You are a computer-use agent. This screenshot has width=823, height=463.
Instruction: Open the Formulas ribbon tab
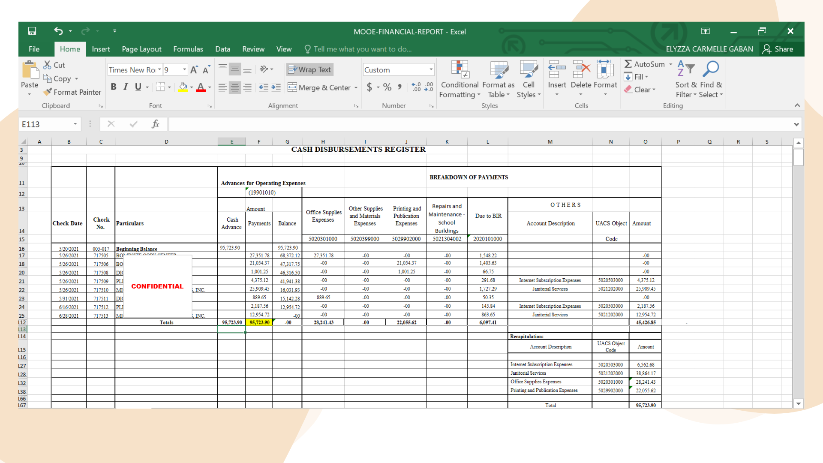click(x=188, y=49)
